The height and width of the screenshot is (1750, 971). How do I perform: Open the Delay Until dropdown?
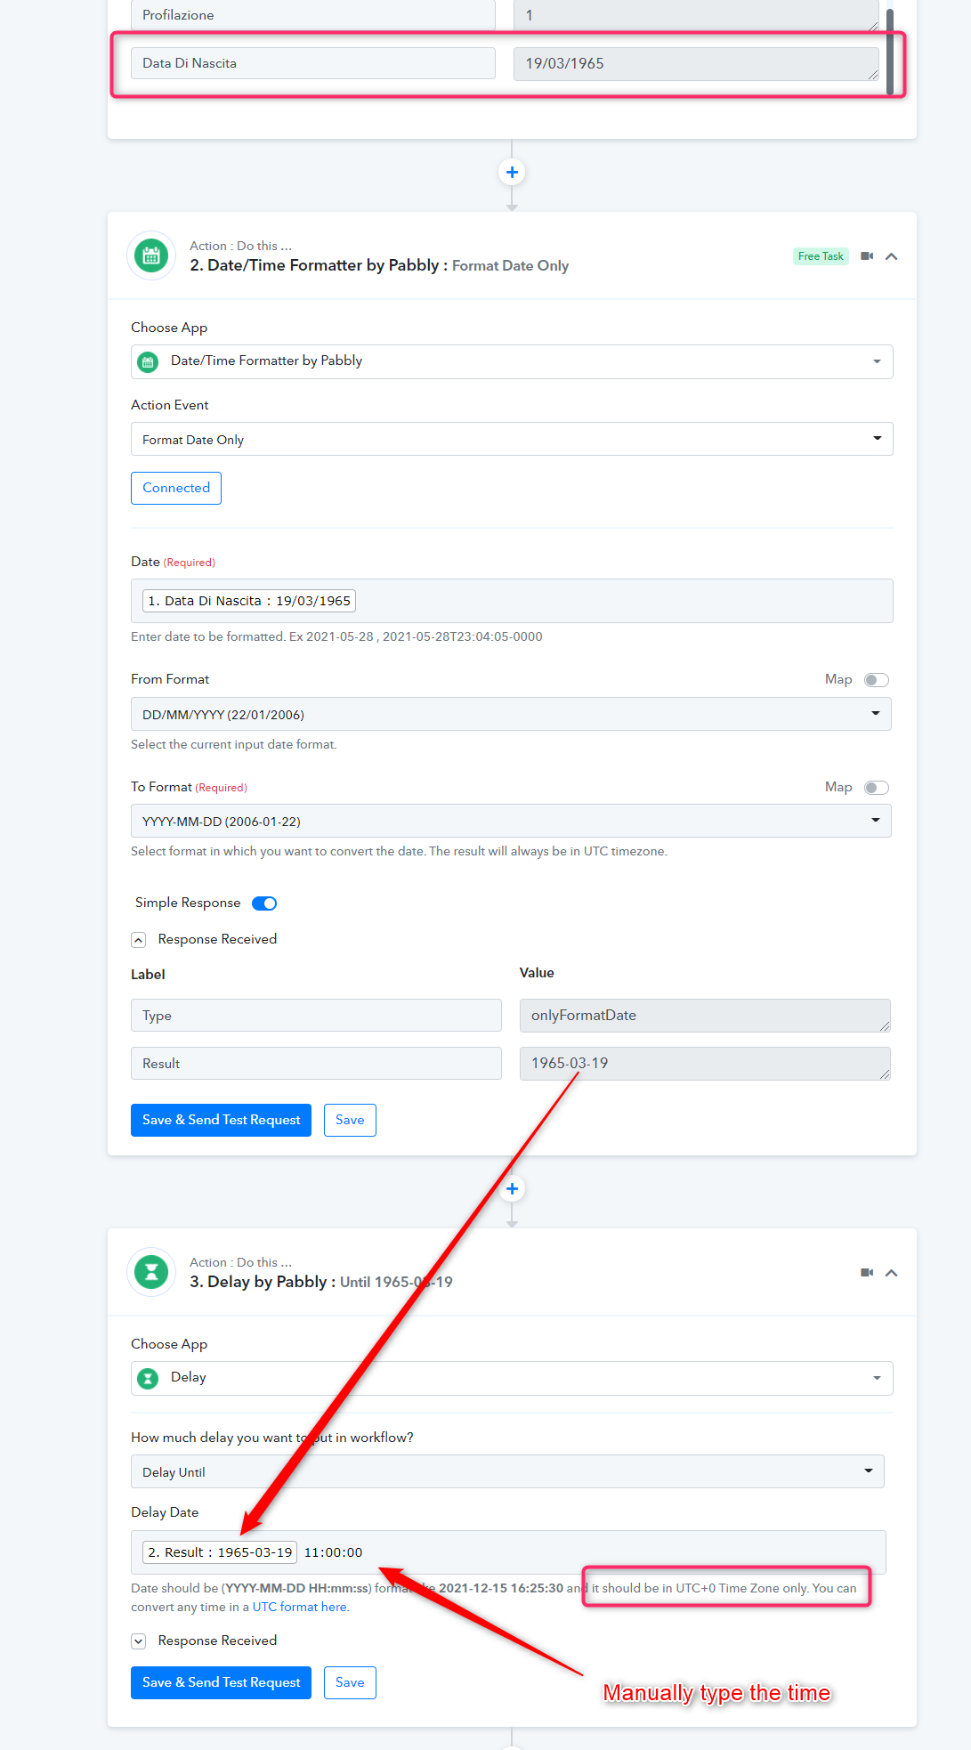point(507,1471)
